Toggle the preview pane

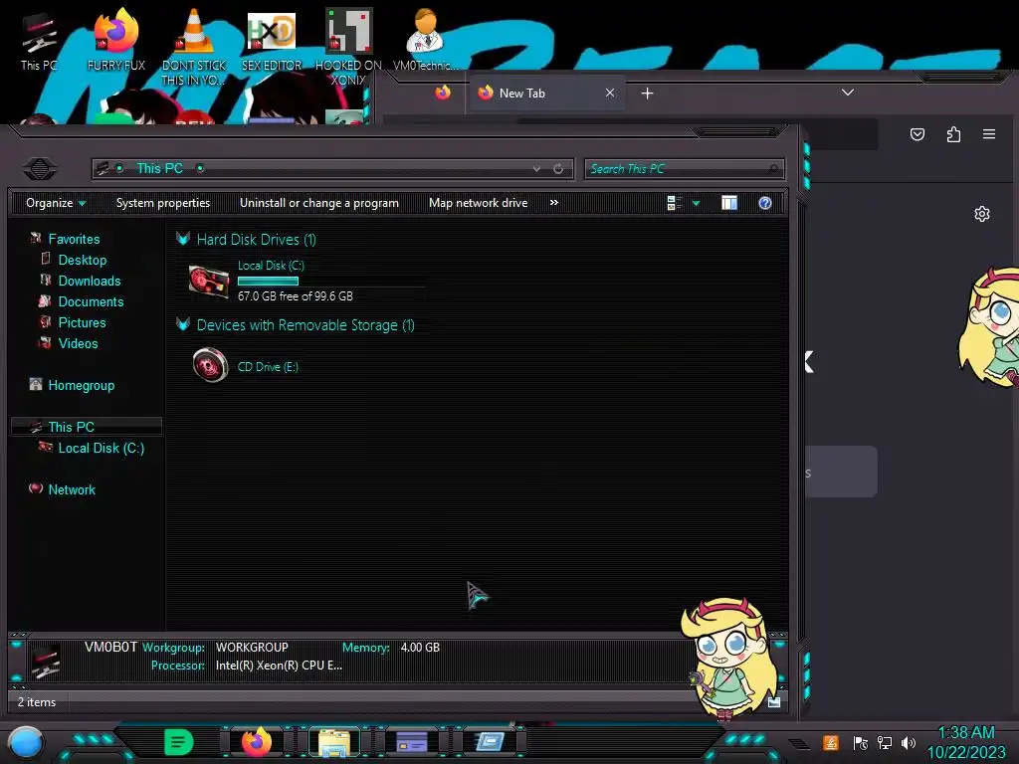729,203
